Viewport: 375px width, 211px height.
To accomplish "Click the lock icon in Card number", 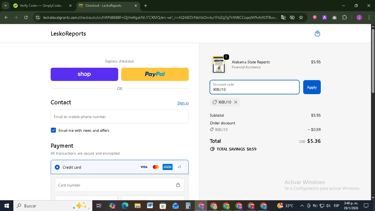I will 178,185.
